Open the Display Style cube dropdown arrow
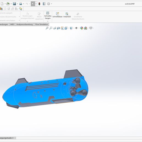Image resolution: width=142 pixels, height=142 pixels. pyautogui.click(x=74, y=28)
